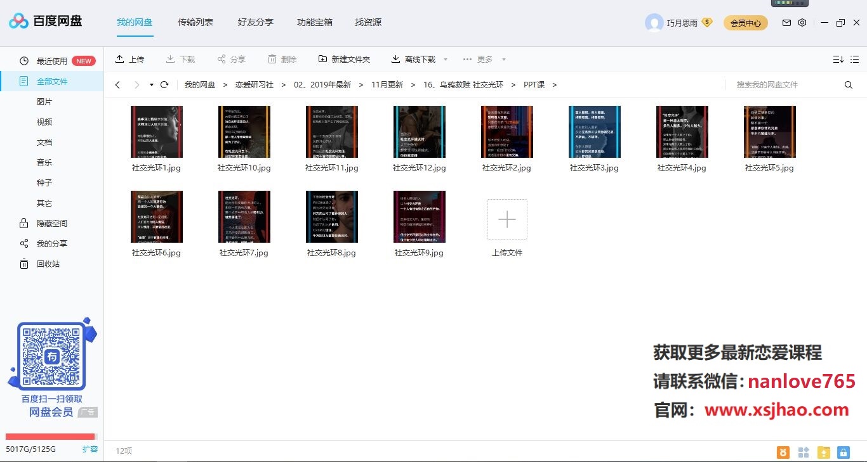Click the grid apps icon in status bar
This screenshot has width=867, height=462.
pos(804,452)
